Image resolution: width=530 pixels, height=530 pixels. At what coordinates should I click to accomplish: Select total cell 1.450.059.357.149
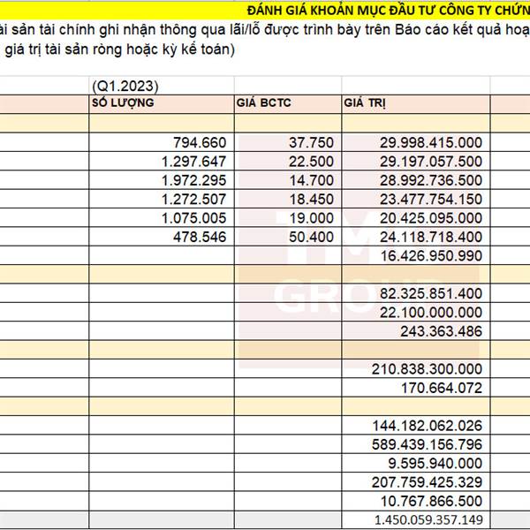pyautogui.click(x=416, y=520)
